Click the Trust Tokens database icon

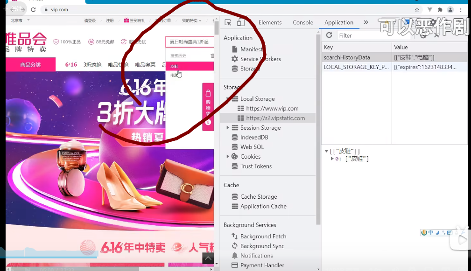[x=235, y=166]
